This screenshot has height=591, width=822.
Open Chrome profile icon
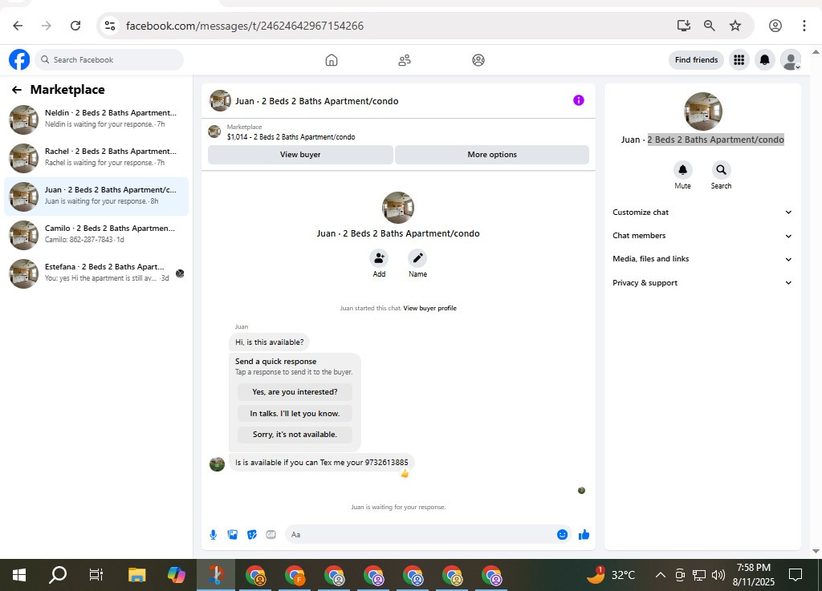pyautogui.click(x=775, y=26)
